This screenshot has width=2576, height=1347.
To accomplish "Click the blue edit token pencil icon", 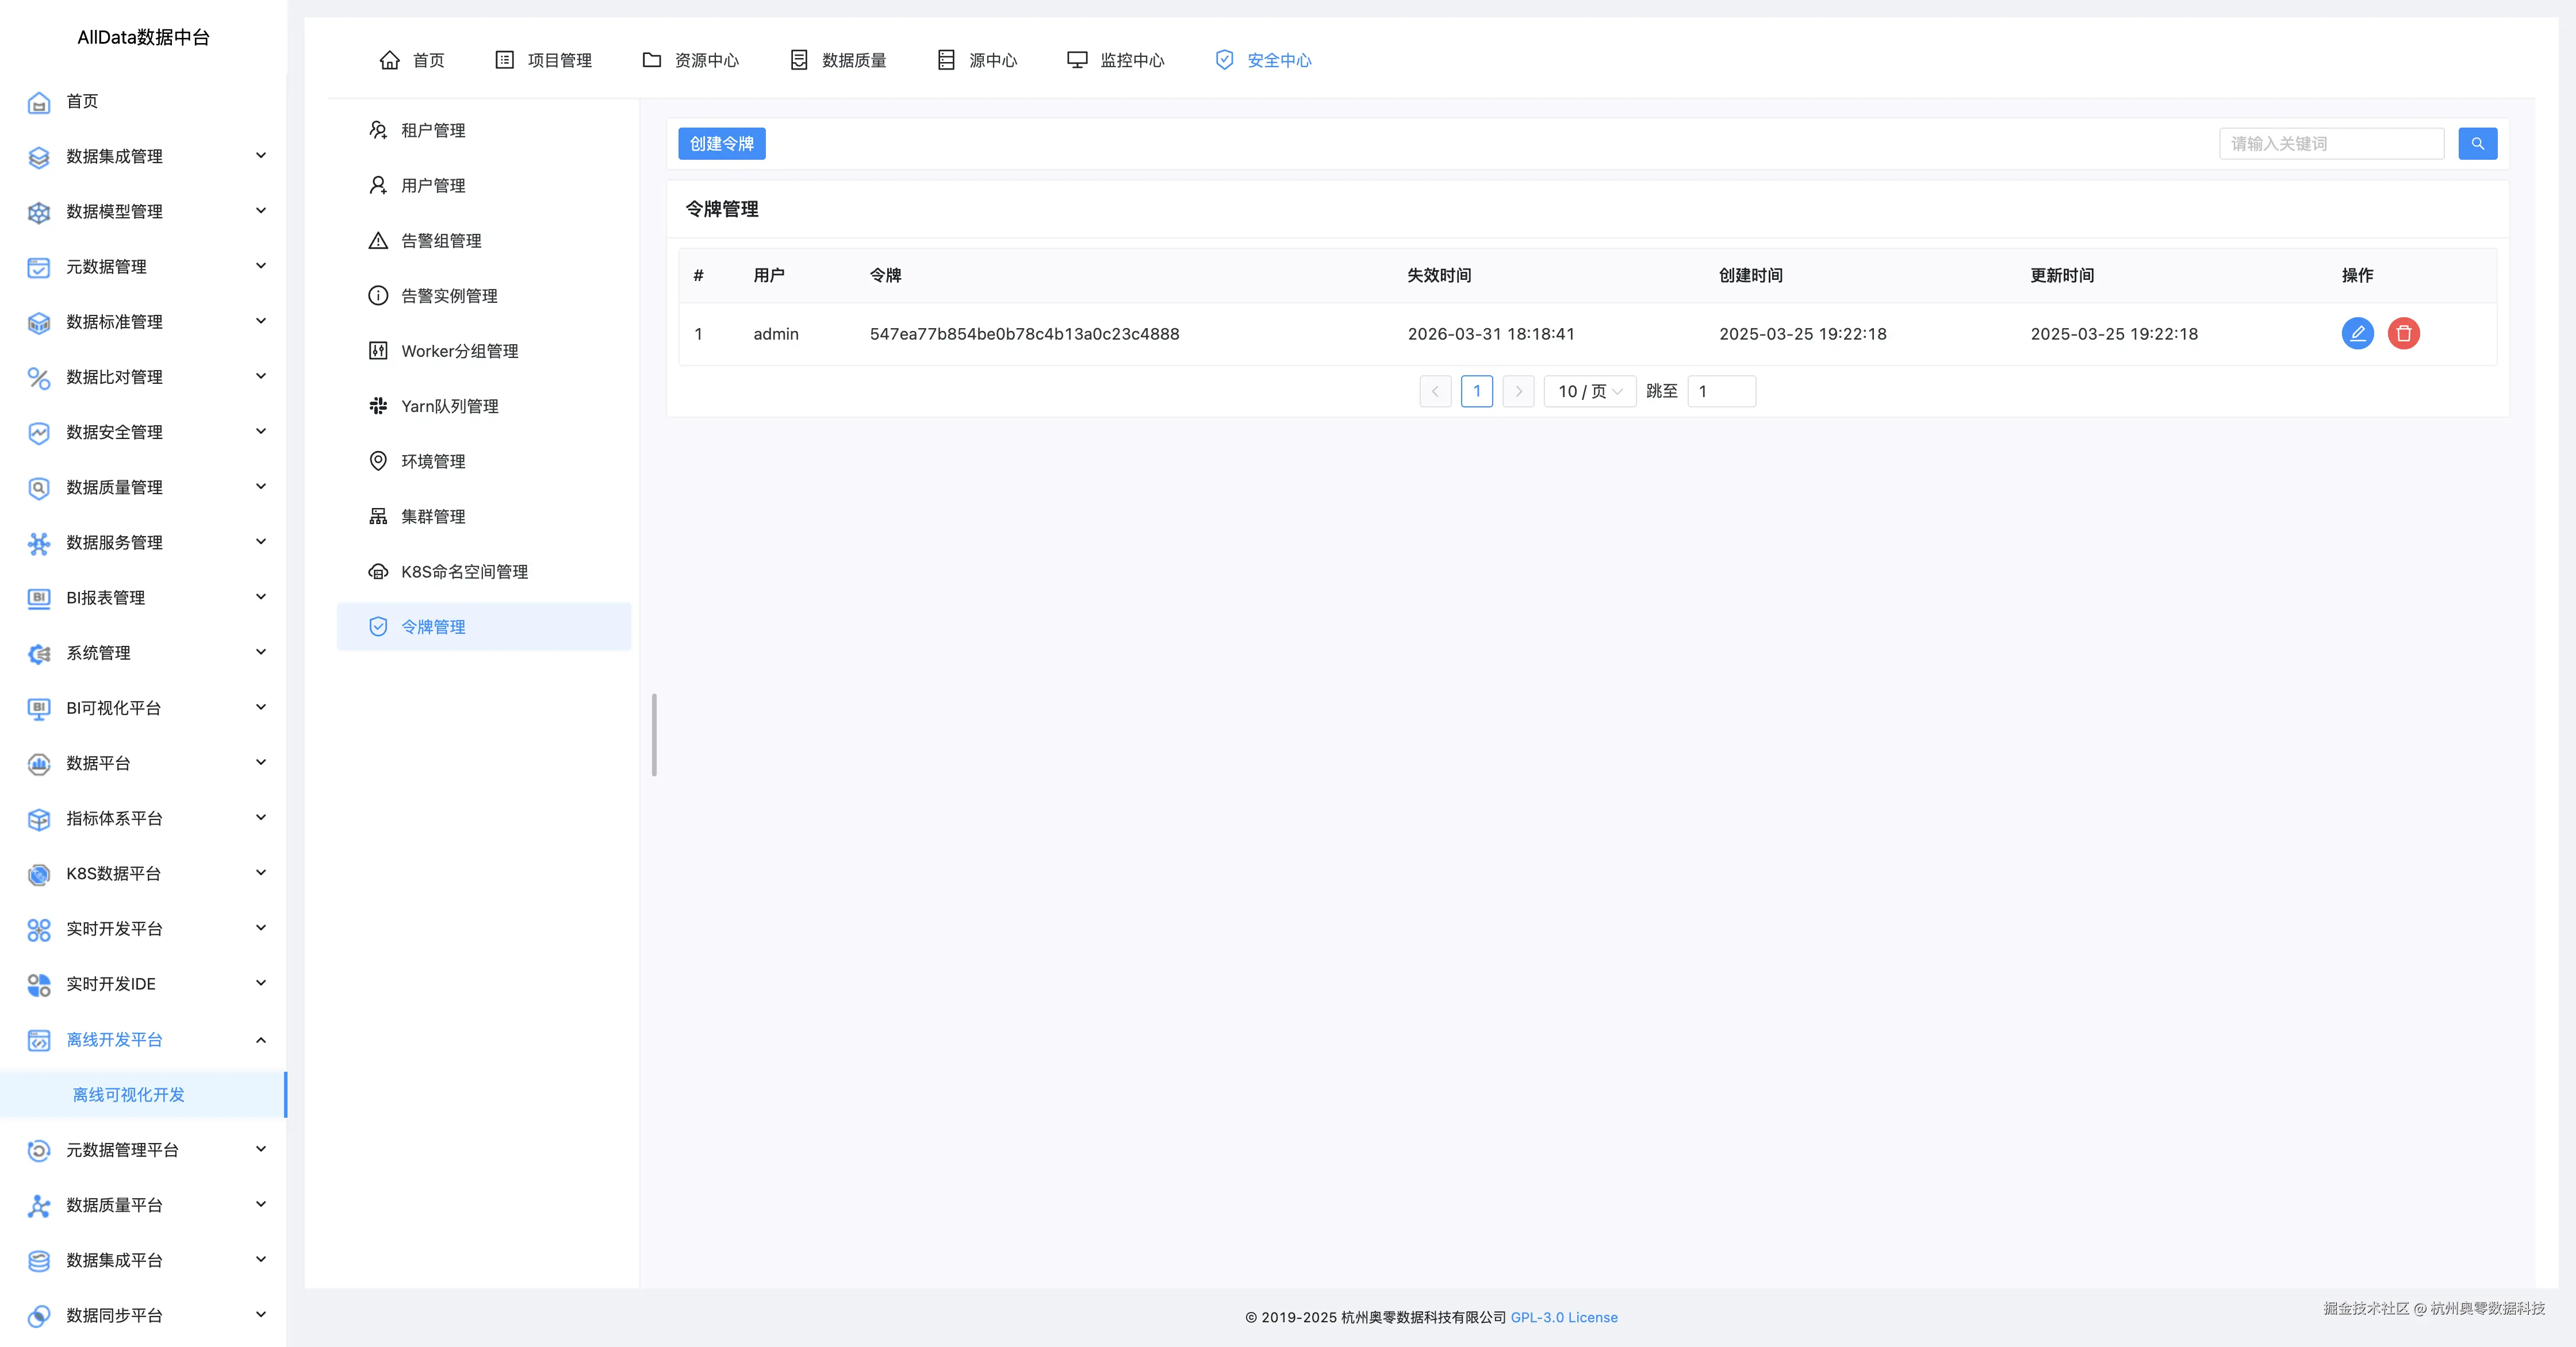I will click(x=2357, y=333).
